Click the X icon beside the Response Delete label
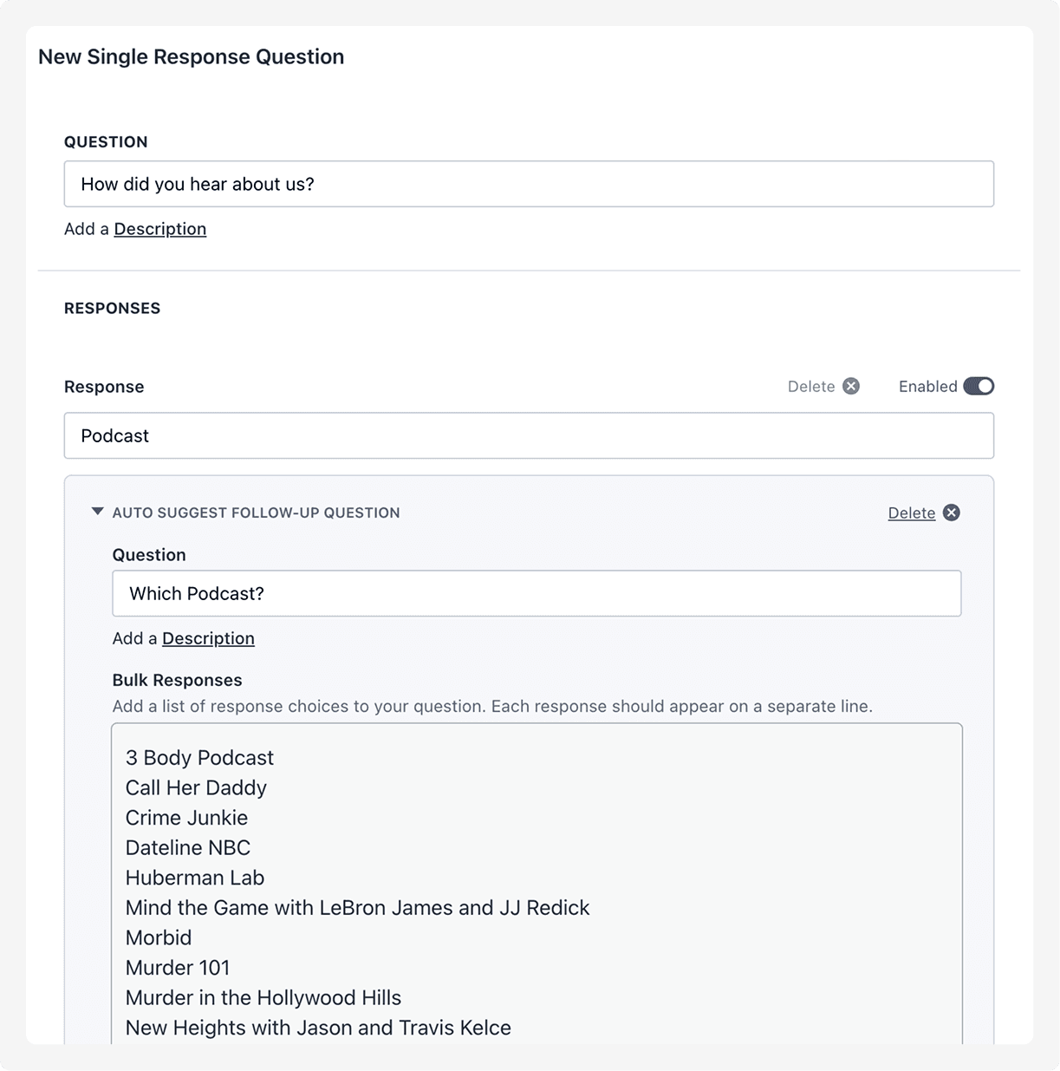The image size is (1060, 1071). pyautogui.click(x=851, y=386)
